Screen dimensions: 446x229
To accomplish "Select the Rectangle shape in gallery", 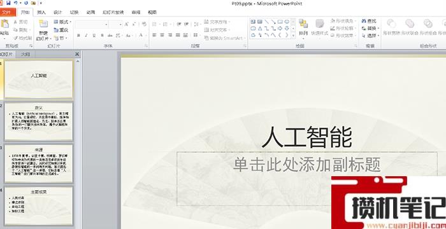I will (280, 22).
